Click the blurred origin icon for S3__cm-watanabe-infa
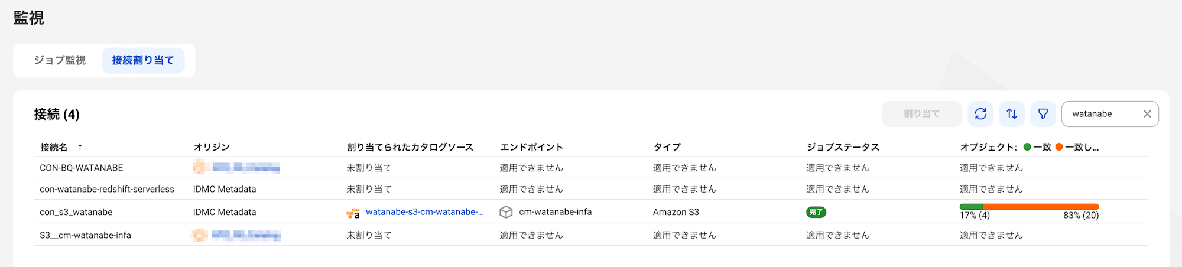The height and width of the screenshot is (267, 1182). pos(200,235)
